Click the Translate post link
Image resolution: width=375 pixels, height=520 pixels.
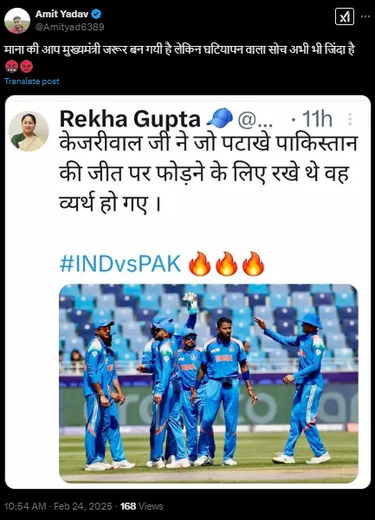[x=32, y=81]
